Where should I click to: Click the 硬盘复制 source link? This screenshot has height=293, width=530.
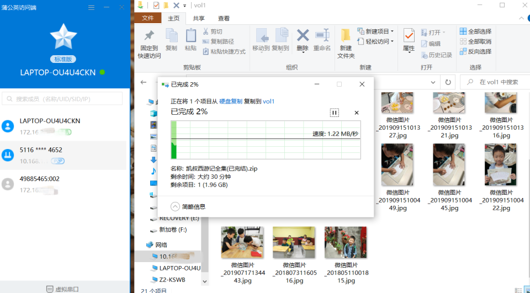coord(231,101)
